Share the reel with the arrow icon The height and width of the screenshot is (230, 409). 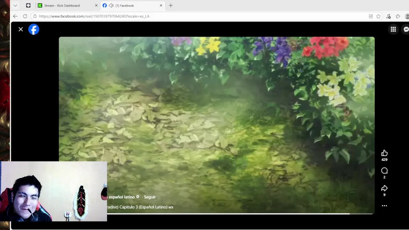[384, 188]
